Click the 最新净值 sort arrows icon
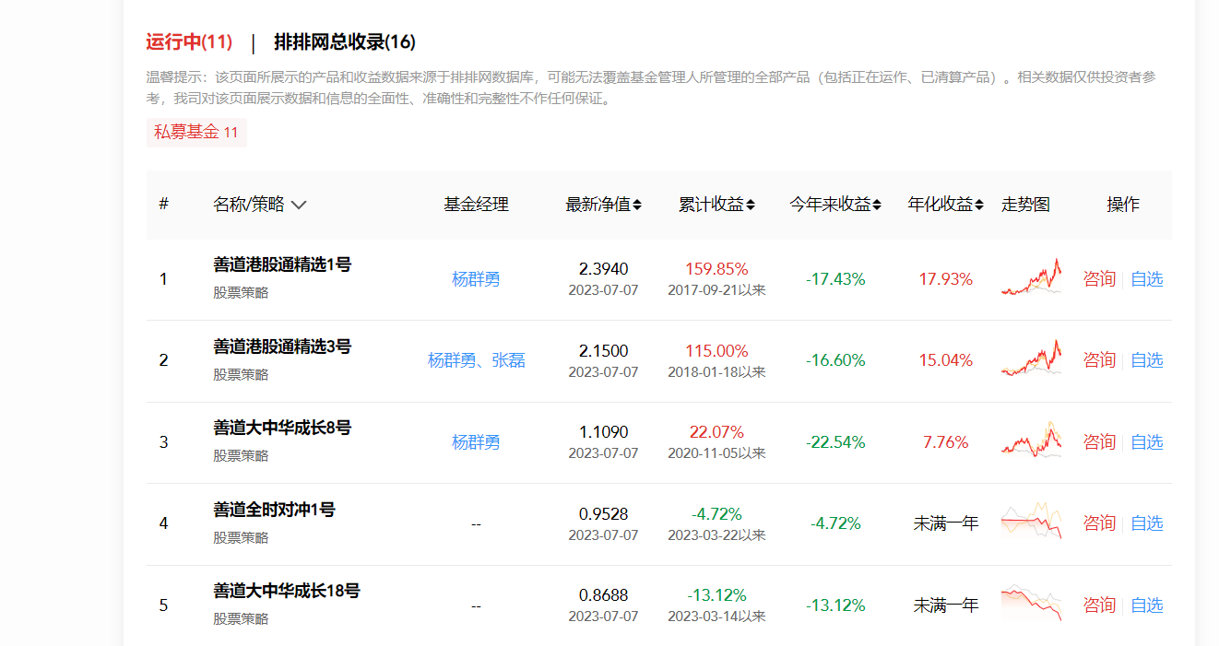Screen dimensions: 1219x646 click(x=635, y=205)
